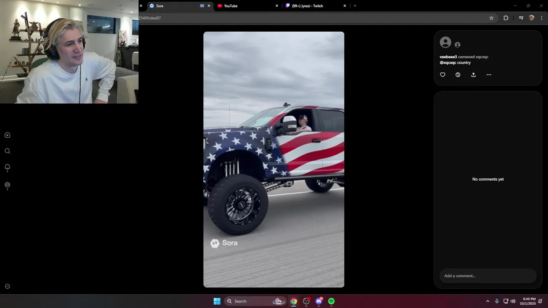The height and width of the screenshot is (308, 548).
Task: Open the Chrome profile avatar
Action: click(531, 18)
